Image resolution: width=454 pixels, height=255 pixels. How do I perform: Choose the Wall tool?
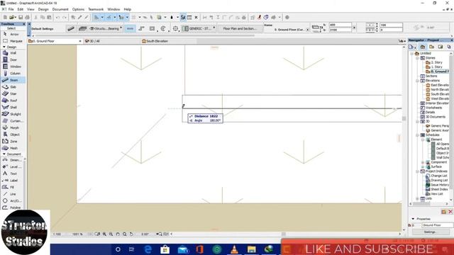(x=13, y=53)
